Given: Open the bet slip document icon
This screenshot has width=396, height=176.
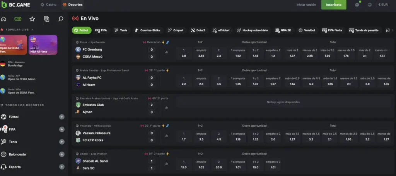Looking at the screenshot, I should pyautogui.click(x=46, y=19).
